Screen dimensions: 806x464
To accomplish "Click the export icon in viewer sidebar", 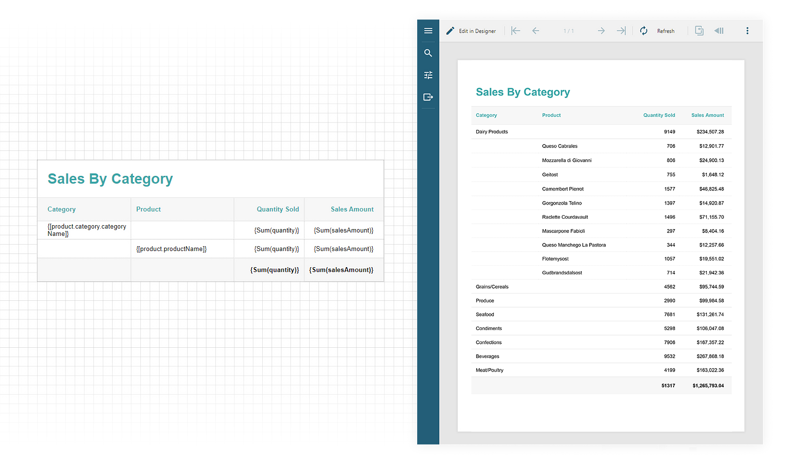I will pos(428,97).
